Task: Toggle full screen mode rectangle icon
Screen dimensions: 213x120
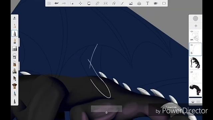Action: coord(164,3)
